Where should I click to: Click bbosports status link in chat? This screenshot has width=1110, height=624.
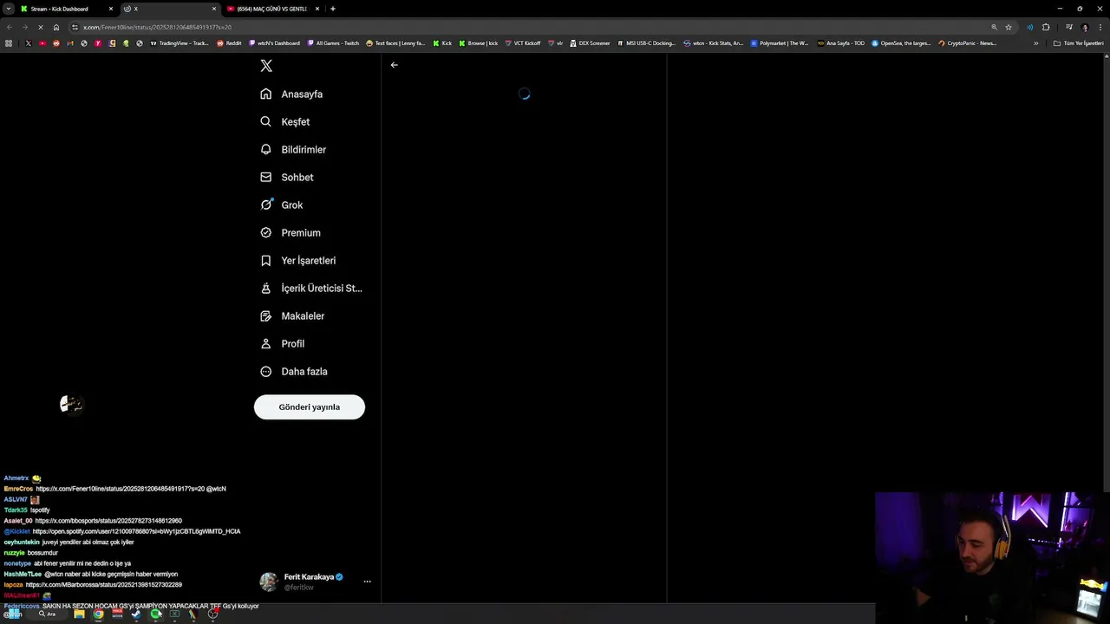coord(108,521)
